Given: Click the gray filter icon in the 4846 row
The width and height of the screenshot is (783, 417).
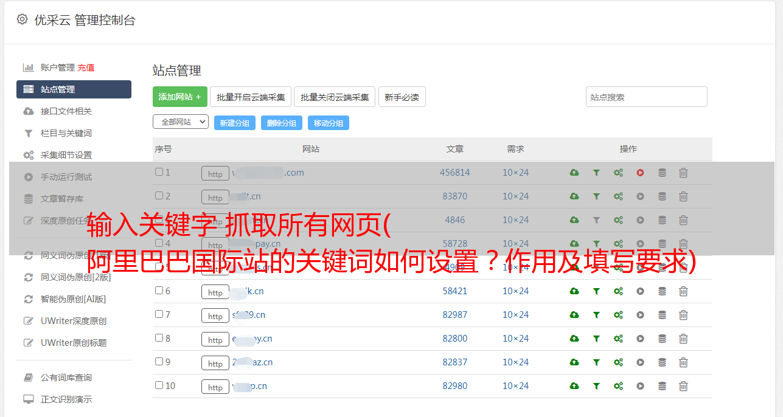Looking at the screenshot, I should pyautogui.click(x=596, y=220).
